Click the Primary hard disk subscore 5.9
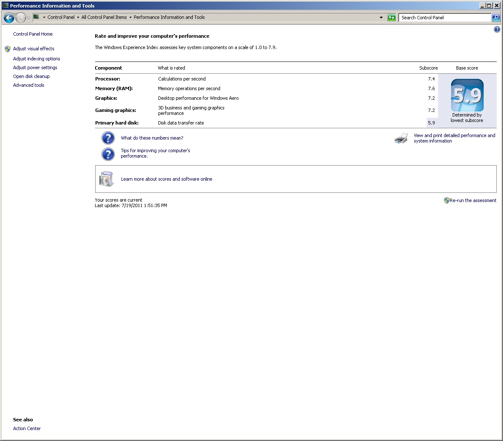This screenshot has width=503, height=441. coord(431,123)
